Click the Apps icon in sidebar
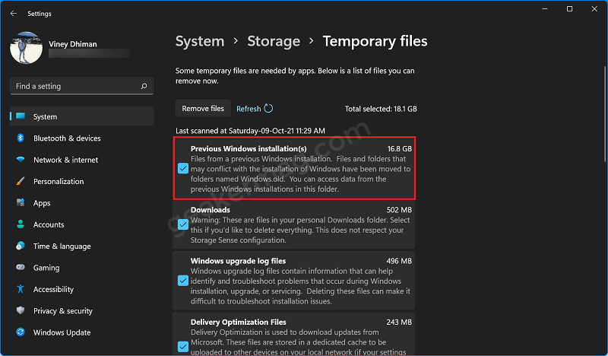 point(21,202)
